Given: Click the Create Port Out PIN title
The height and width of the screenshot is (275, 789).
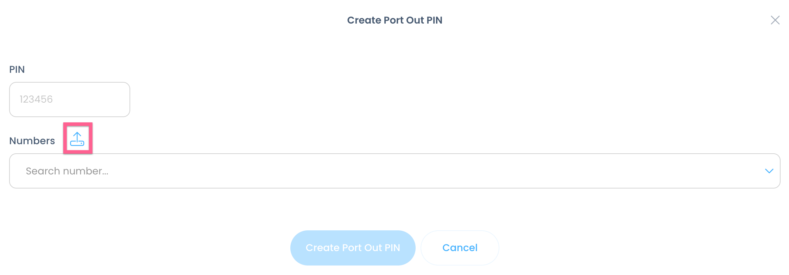Looking at the screenshot, I should tap(394, 20).
